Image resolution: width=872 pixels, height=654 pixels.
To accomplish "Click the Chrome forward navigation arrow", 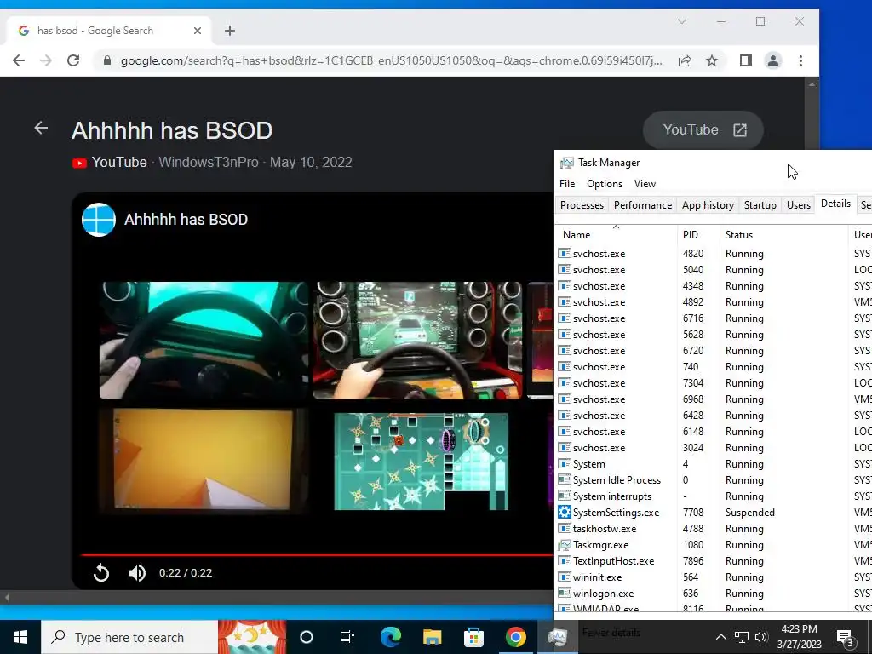I will (46, 60).
